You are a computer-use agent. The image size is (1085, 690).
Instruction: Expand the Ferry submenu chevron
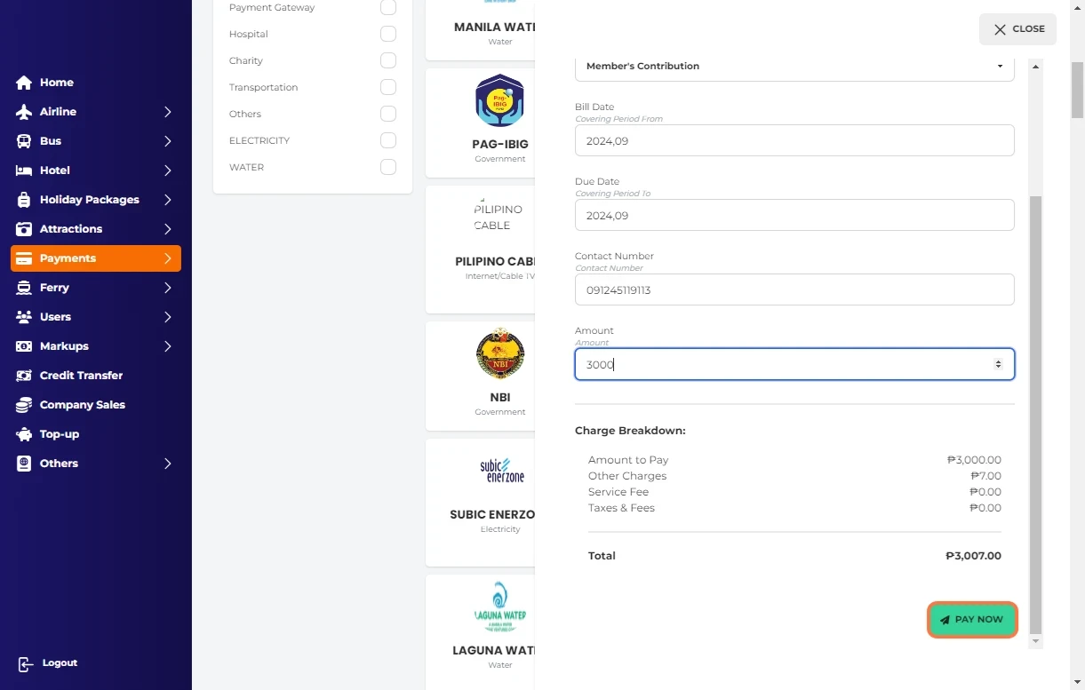[x=168, y=288]
